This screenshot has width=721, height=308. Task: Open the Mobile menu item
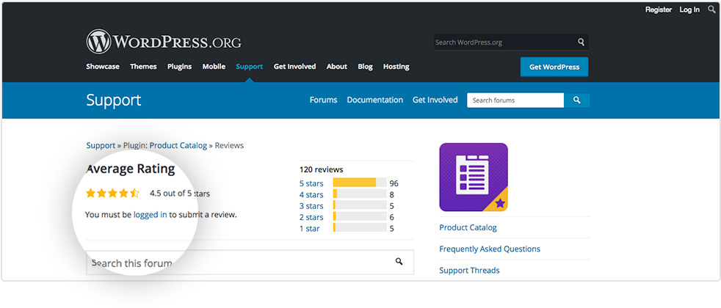pyautogui.click(x=214, y=67)
